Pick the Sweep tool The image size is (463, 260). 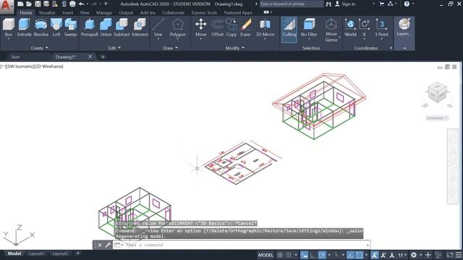(x=71, y=28)
